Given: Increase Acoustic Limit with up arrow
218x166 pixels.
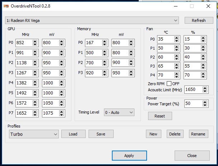Looking at the screenshot, I should (x=205, y=88).
